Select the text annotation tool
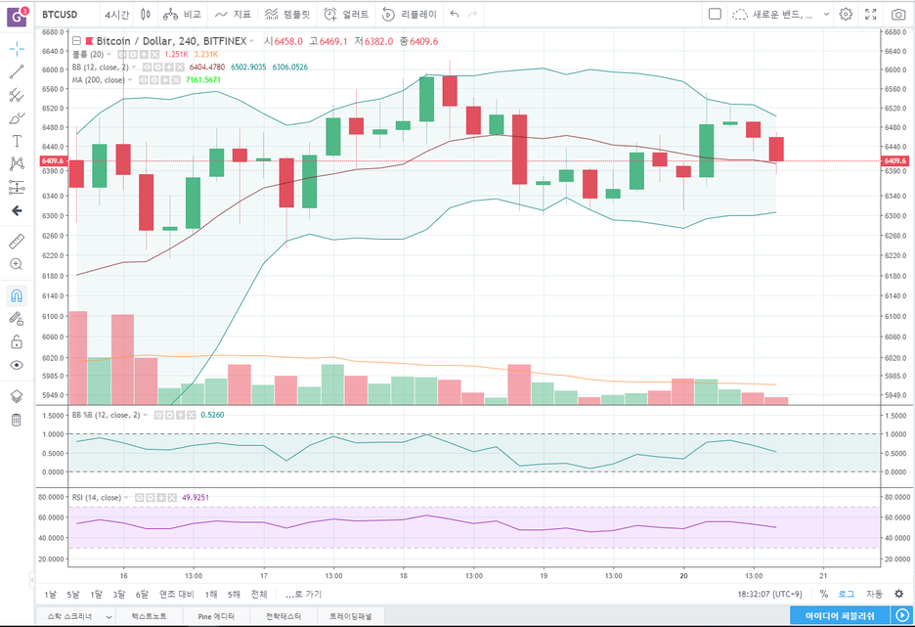This screenshot has height=627, width=915. pyautogui.click(x=17, y=141)
